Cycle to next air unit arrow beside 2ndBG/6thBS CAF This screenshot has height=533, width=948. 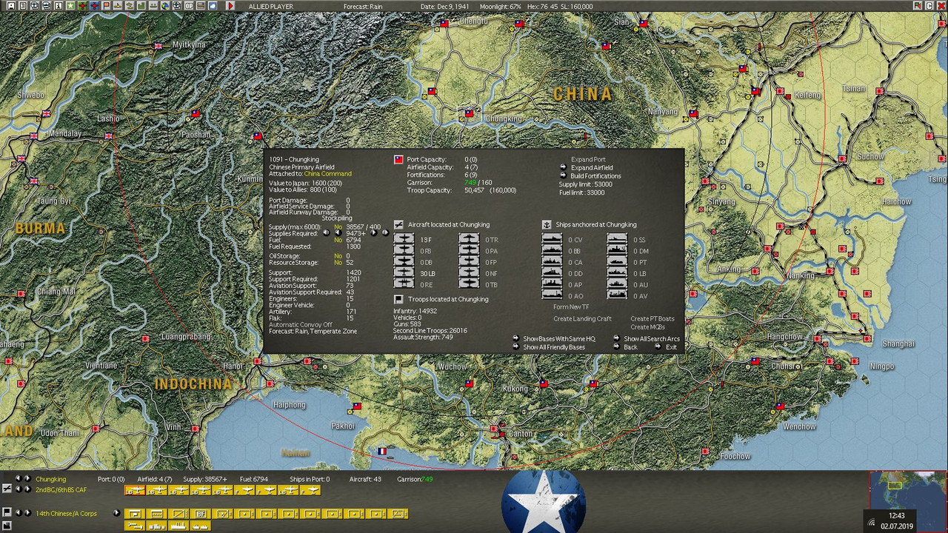(x=28, y=489)
